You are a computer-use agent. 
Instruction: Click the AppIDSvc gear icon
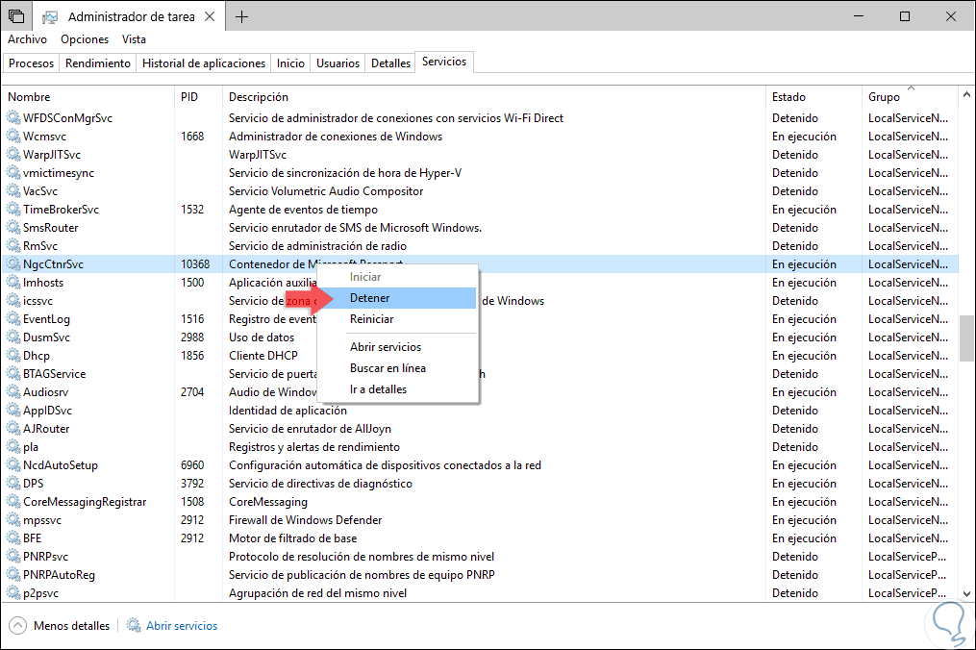coord(13,411)
